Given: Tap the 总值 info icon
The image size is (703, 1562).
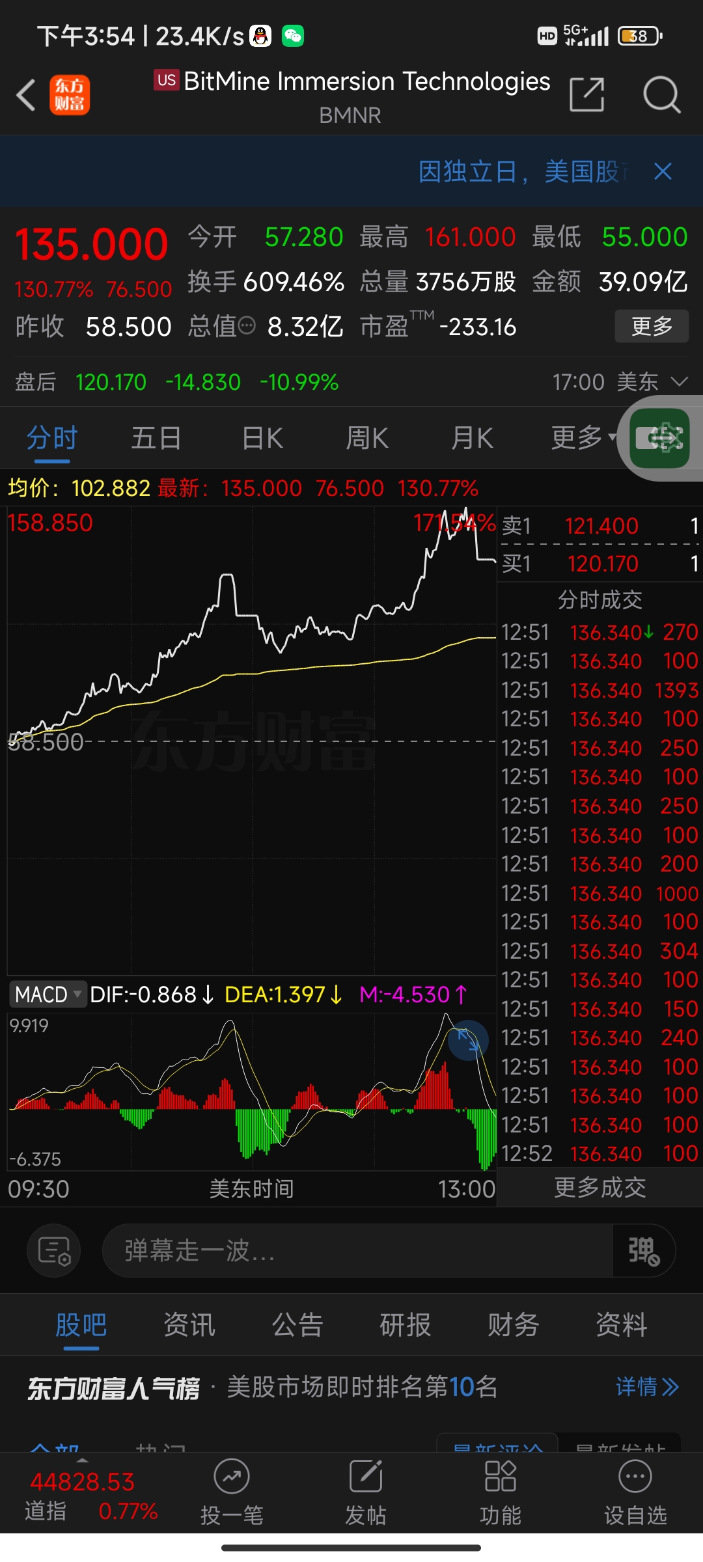Looking at the screenshot, I should tap(247, 325).
